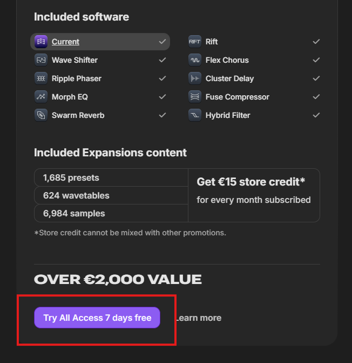Click the checkmark next to Rift
This screenshot has width=352, height=363.
pyautogui.click(x=316, y=42)
